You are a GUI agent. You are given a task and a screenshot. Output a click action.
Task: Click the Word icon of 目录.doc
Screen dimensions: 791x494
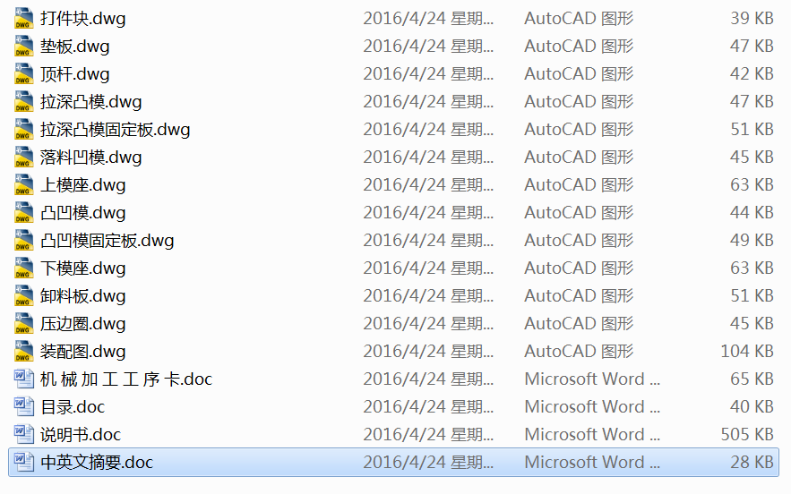coord(23,406)
